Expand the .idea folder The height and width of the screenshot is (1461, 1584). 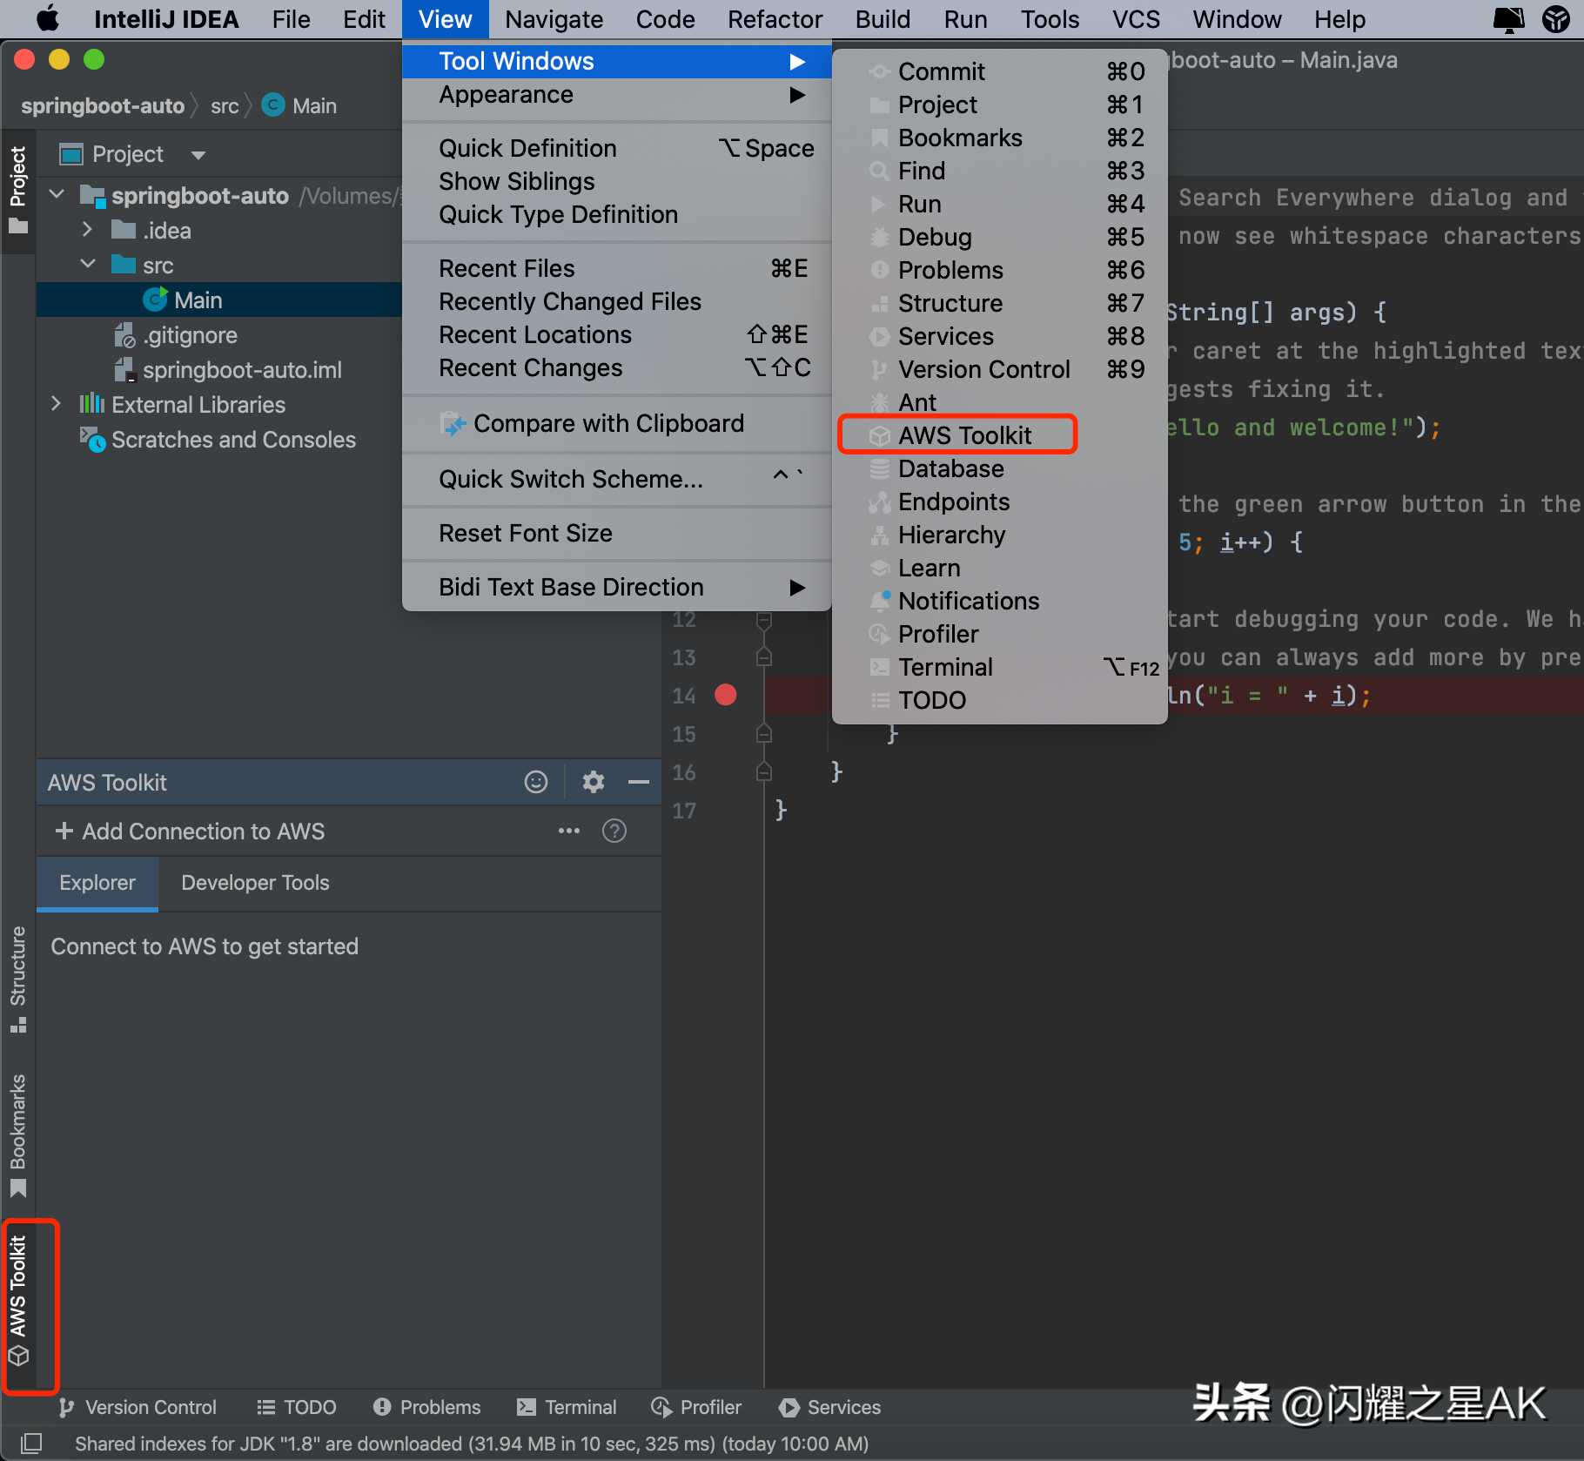click(x=87, y=230)
